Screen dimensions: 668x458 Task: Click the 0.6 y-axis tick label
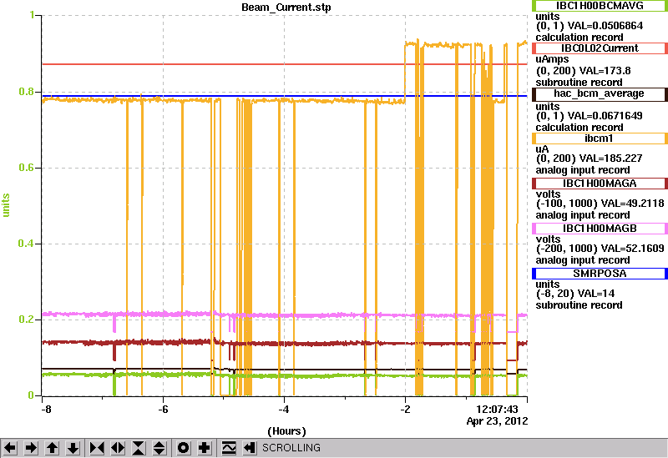pos(27,168)
